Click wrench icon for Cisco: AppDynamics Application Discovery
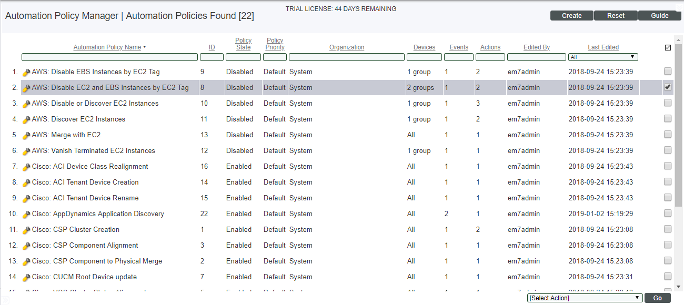Image resolution: width=684 pixels, height=305 pixels. click(x=26, y=215)
